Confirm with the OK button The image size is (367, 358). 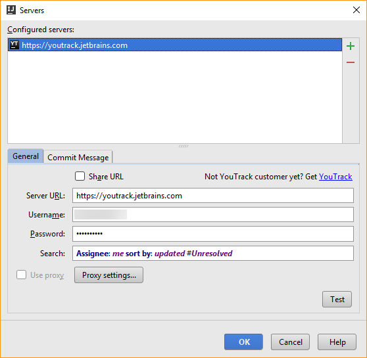[243, 342]
